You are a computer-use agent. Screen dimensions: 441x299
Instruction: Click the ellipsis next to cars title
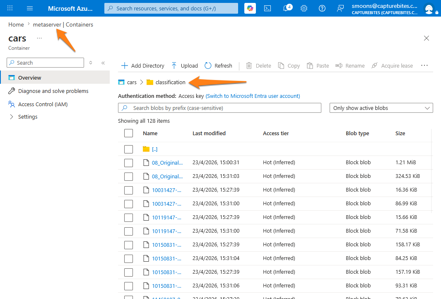coord(39,38)
